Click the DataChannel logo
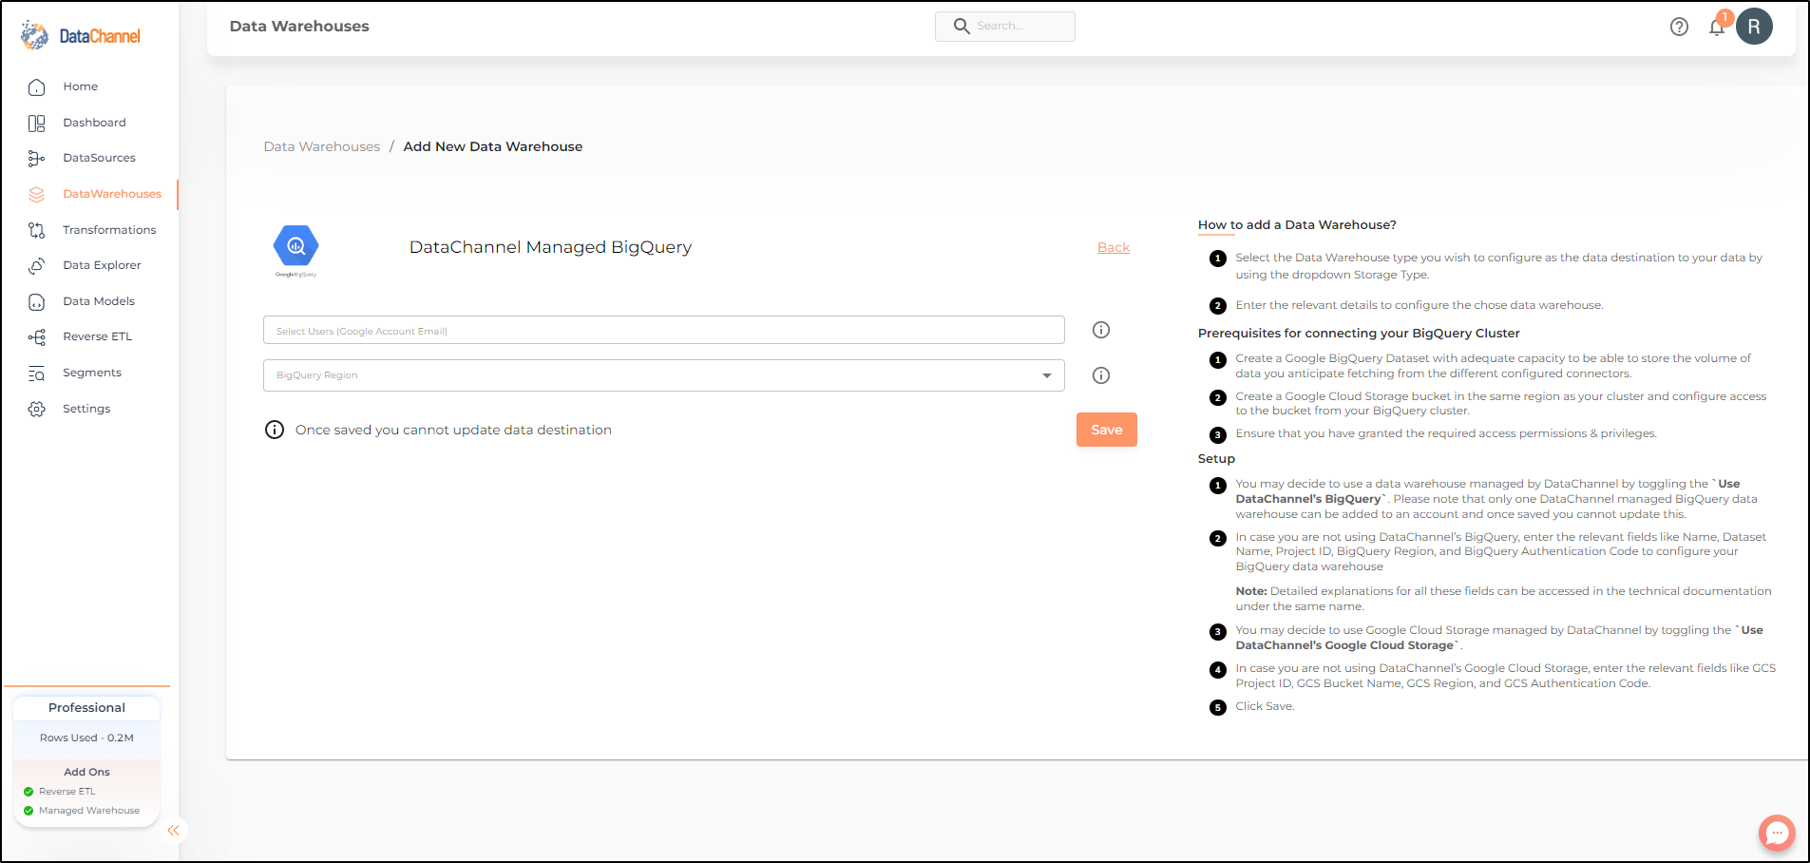 pyautogui.click(x=81, y=36)
